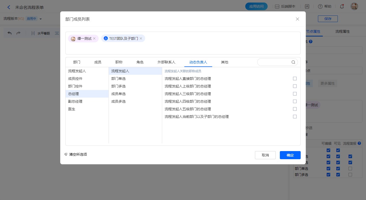Image resolution: width=366 pixels, height=200 pixels.
Task: Click the member search input field
Action: [274, 62]
